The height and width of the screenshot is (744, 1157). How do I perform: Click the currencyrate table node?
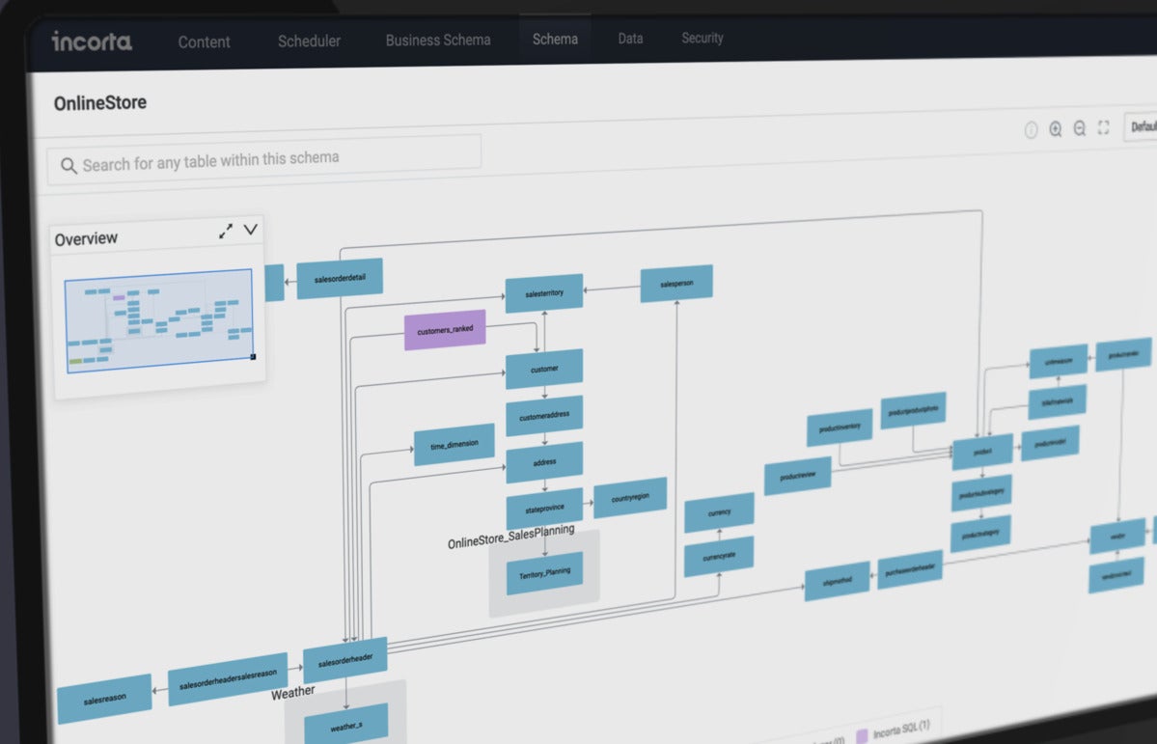(x=719, y=557)
